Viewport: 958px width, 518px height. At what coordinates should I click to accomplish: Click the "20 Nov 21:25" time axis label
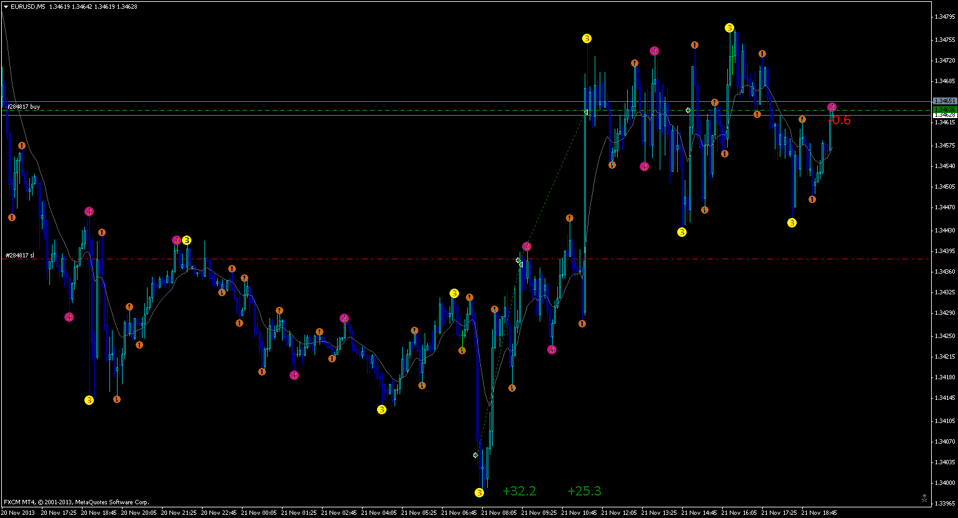(179, 513)
